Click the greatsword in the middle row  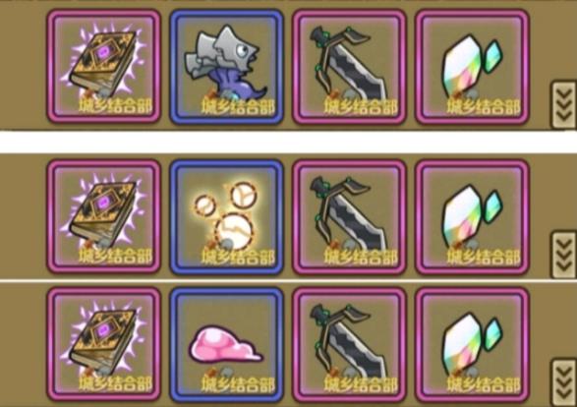tap(349, 216)
